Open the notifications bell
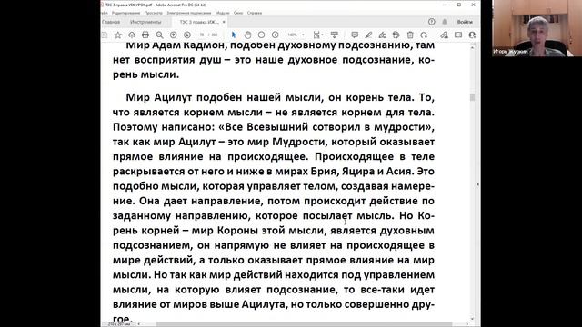The height and width of the screenshot is (327, 582). point(445,22)
